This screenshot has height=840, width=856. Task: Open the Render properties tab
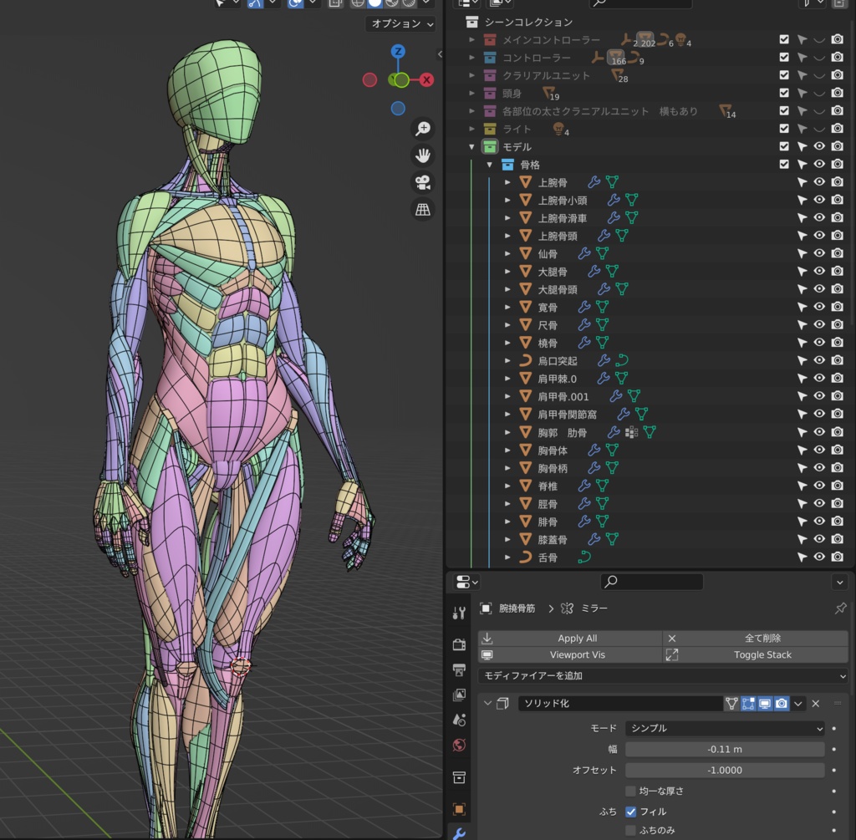click(459, 644)
